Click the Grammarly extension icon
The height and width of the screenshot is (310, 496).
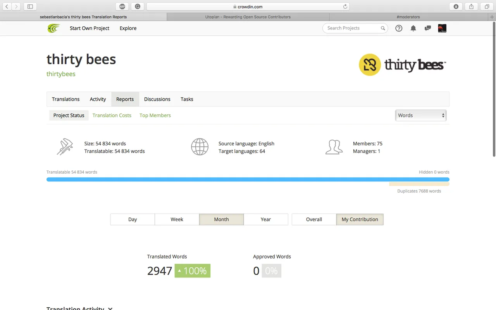138,6
